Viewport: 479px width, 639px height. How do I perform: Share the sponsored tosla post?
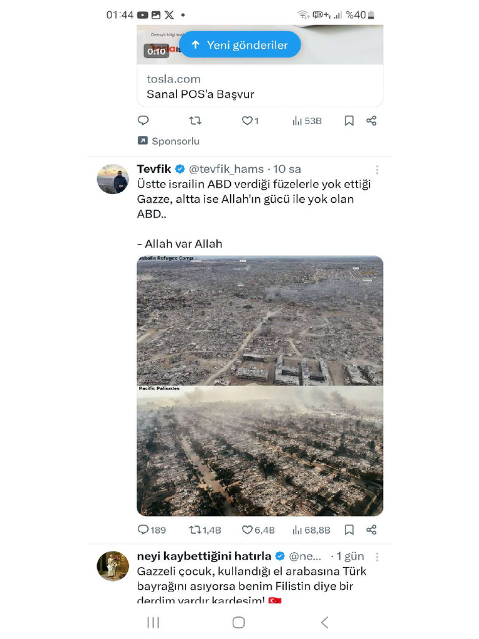pyautogui.click(x=372, y=120)
